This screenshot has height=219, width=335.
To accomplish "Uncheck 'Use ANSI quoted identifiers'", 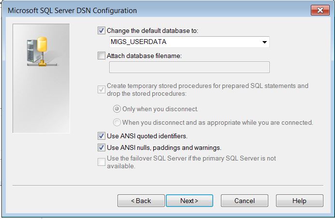I will pos(102,136).
